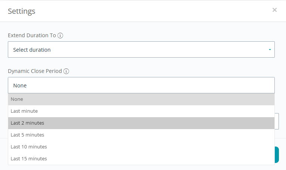Click the info icon beside Extend Duration To

click(x=60, y=35)
